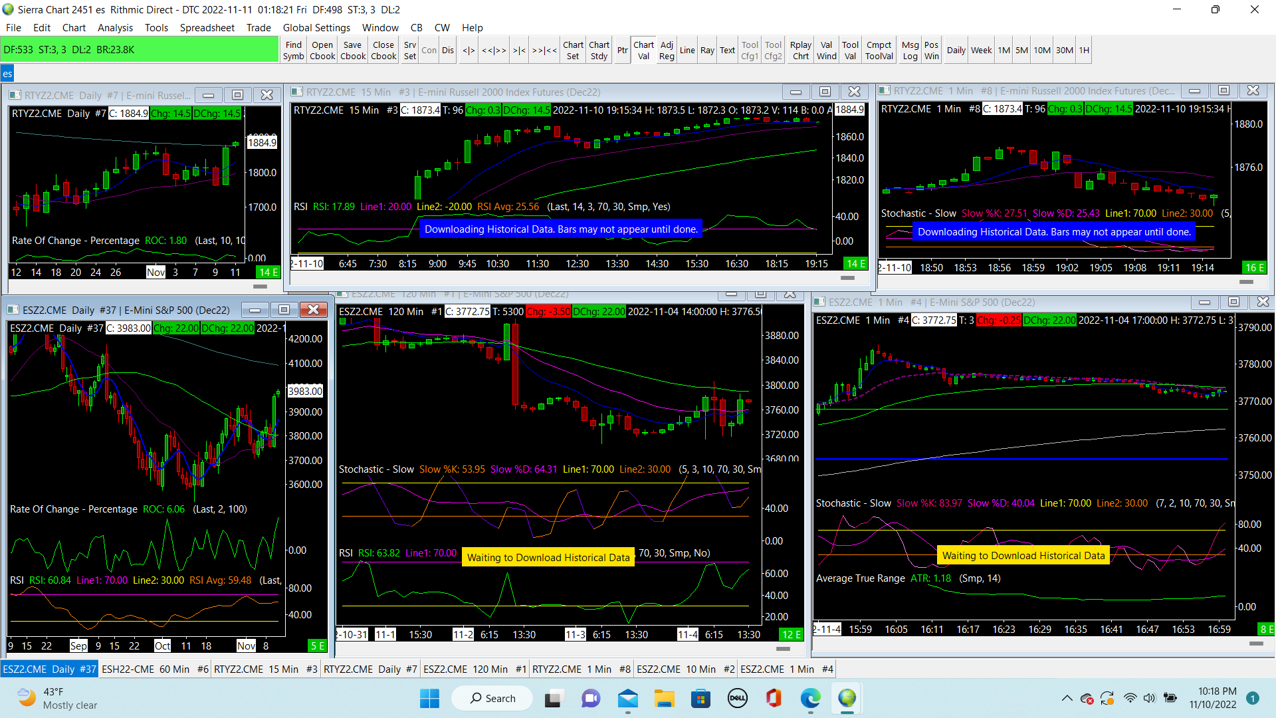Open the Positions Window button
Screen dimensions: 1276x718
(932, 50)
